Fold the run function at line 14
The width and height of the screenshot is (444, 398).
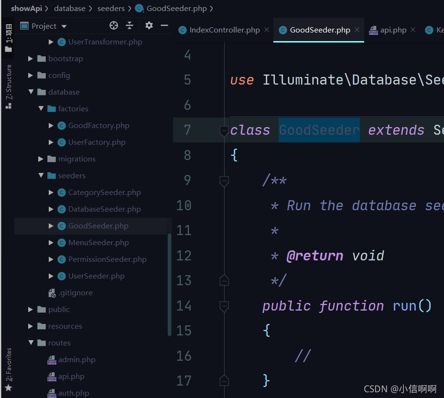[224, 307]
